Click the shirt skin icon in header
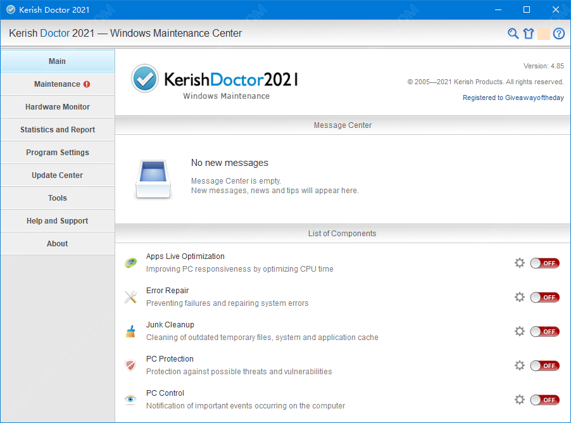571x423 pixels. [x=529, y=34]
